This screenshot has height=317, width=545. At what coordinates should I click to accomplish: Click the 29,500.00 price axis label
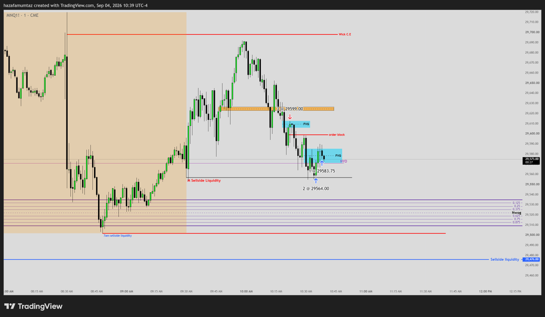531,235
